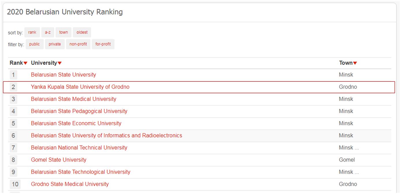This screenshot has height=194, width=400.
Task: Filter by non-profit institutions
Action: [x=78, y=44]
